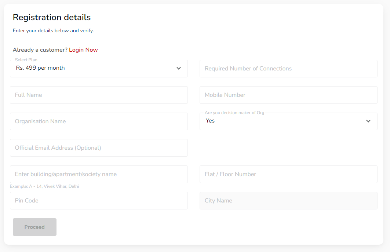Click into the Full Name field

tap(99, 95)
